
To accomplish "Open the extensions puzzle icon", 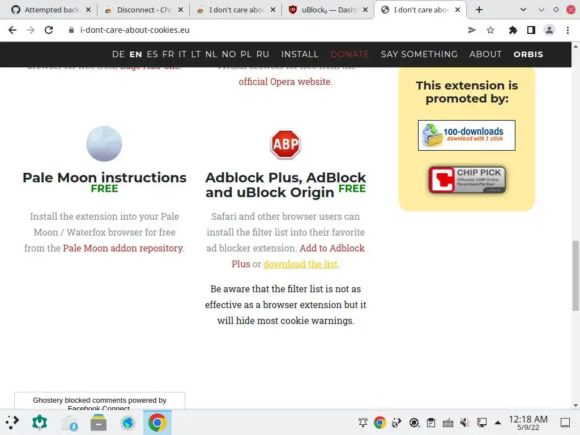I will [x=513, y=30].
